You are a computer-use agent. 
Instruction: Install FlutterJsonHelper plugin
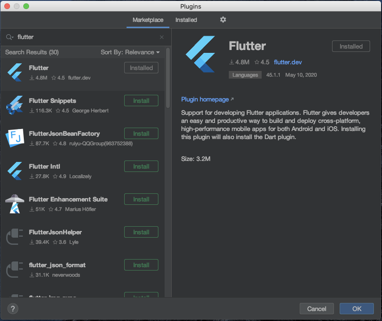[x=141, y=232]
